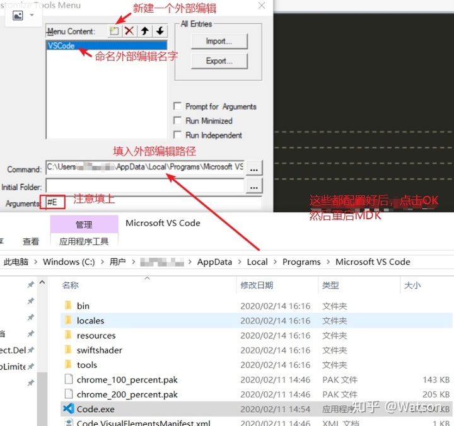Close the Customize Tools Menu dialog
The image size is (454, 426).
(x=262, y=6)
